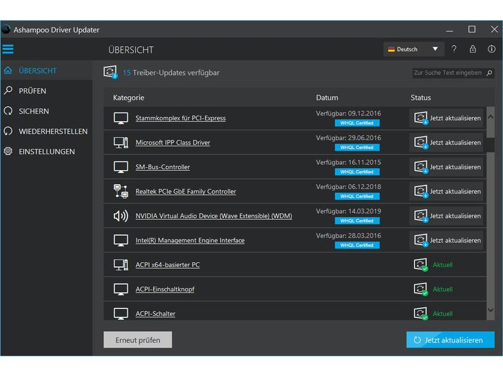Open EINSTELLUNGEN in sidebar
503x377 pixels.
tap(46, 151)
